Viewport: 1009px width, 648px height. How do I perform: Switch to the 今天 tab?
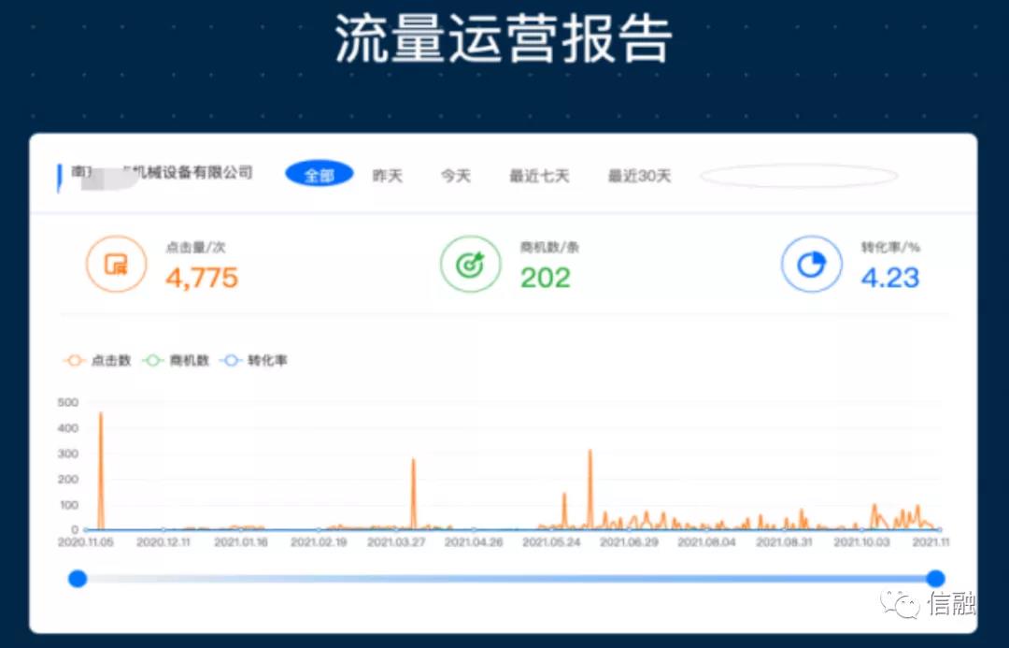tap(456, 176)
